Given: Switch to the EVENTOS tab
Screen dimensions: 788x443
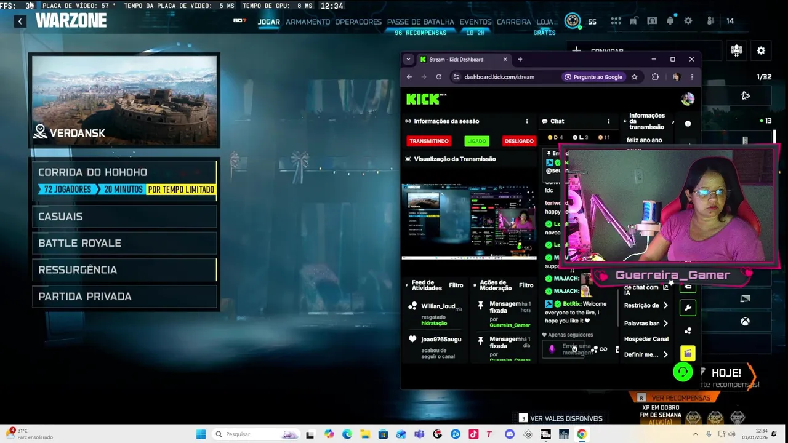Looking at the screenshot, I should pyautogui.click(x=475, y=22).
